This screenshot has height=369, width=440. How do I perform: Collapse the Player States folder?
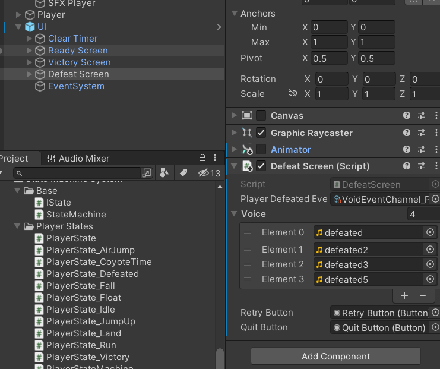tap(17, 226)
